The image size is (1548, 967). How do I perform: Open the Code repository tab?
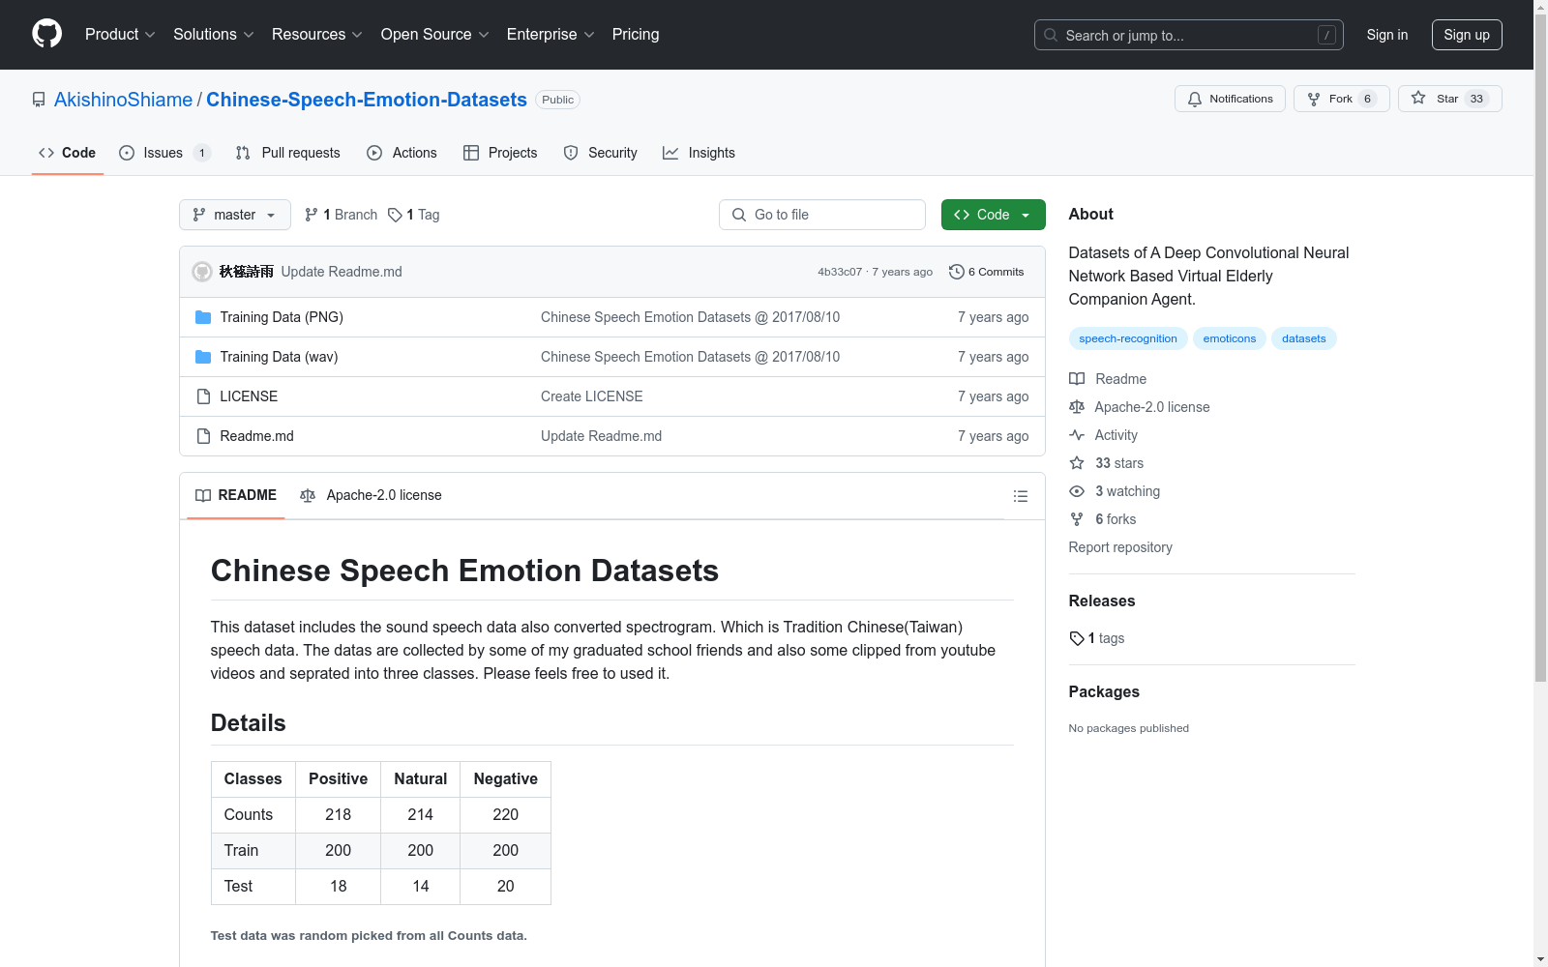click(x=68, y=153)
